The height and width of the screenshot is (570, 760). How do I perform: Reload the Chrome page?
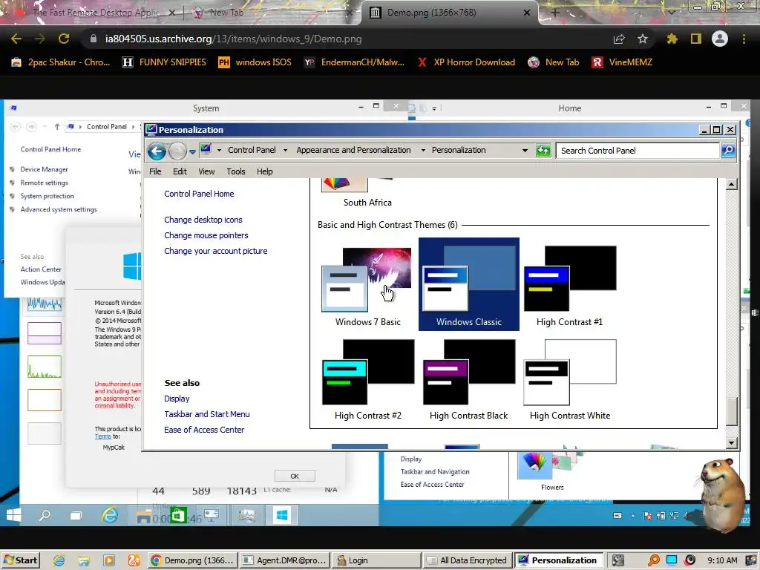(x=64, y=39)
